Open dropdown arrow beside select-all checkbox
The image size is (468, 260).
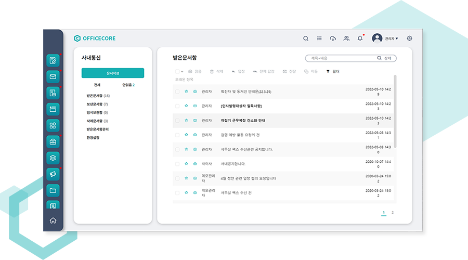click(x=183, y=71)
